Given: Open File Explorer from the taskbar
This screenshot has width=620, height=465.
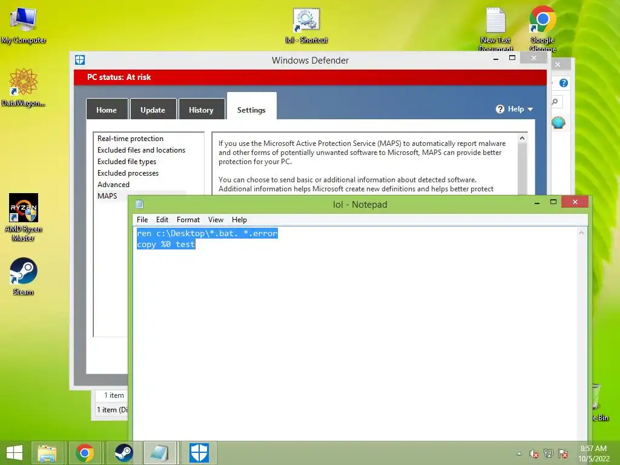Looking at the screenshot, I should [47, 453].
